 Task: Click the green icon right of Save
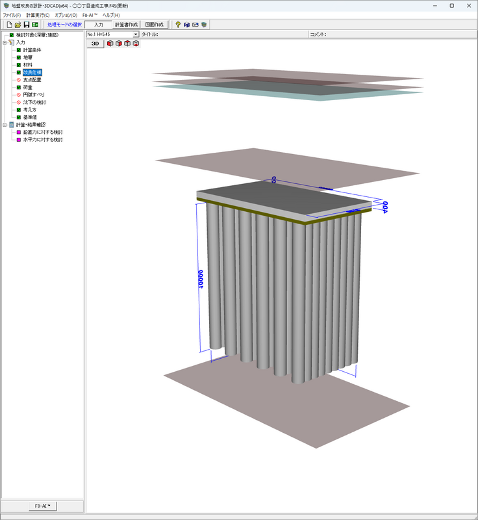pos(35,25)
